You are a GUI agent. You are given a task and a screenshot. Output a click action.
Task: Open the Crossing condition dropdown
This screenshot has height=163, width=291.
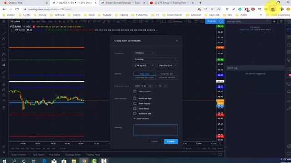point(156,59)
